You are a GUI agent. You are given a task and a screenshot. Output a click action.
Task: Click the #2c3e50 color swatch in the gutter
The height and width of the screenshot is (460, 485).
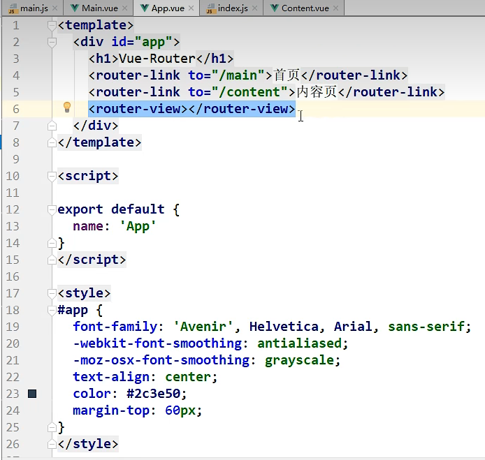pyautogui.click(x=32, y=394)
